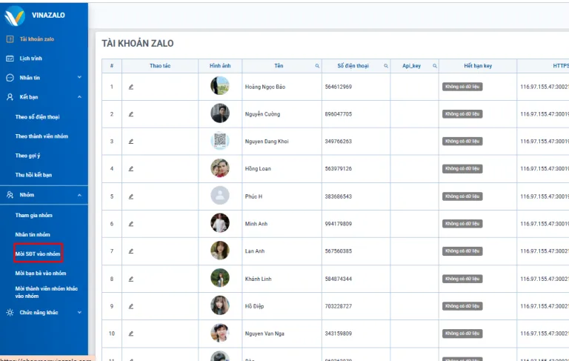
Task: Click the search icon in Số điện thoại header
Action: pyautogui.click(x=385, y=66)
